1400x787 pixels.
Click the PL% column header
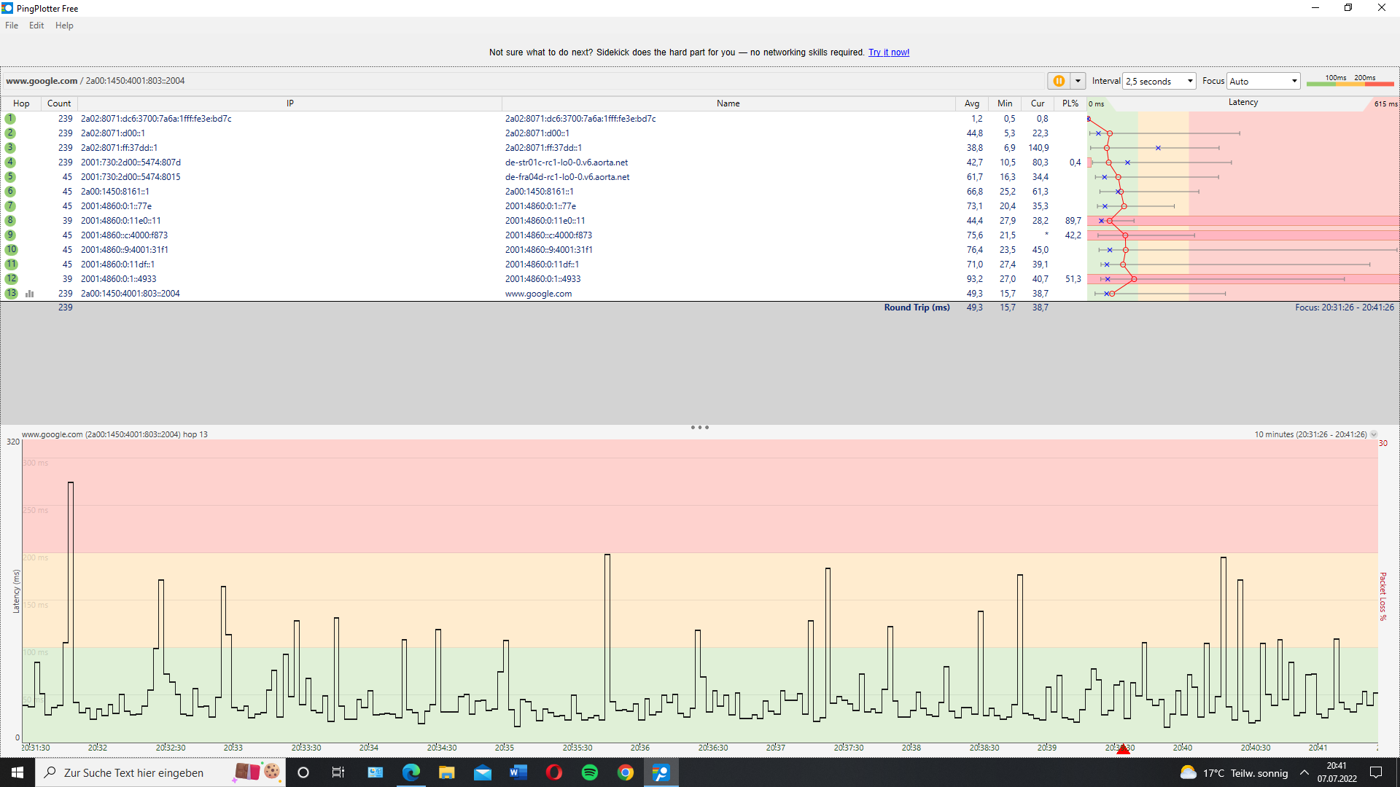[x=1070, y=103]
